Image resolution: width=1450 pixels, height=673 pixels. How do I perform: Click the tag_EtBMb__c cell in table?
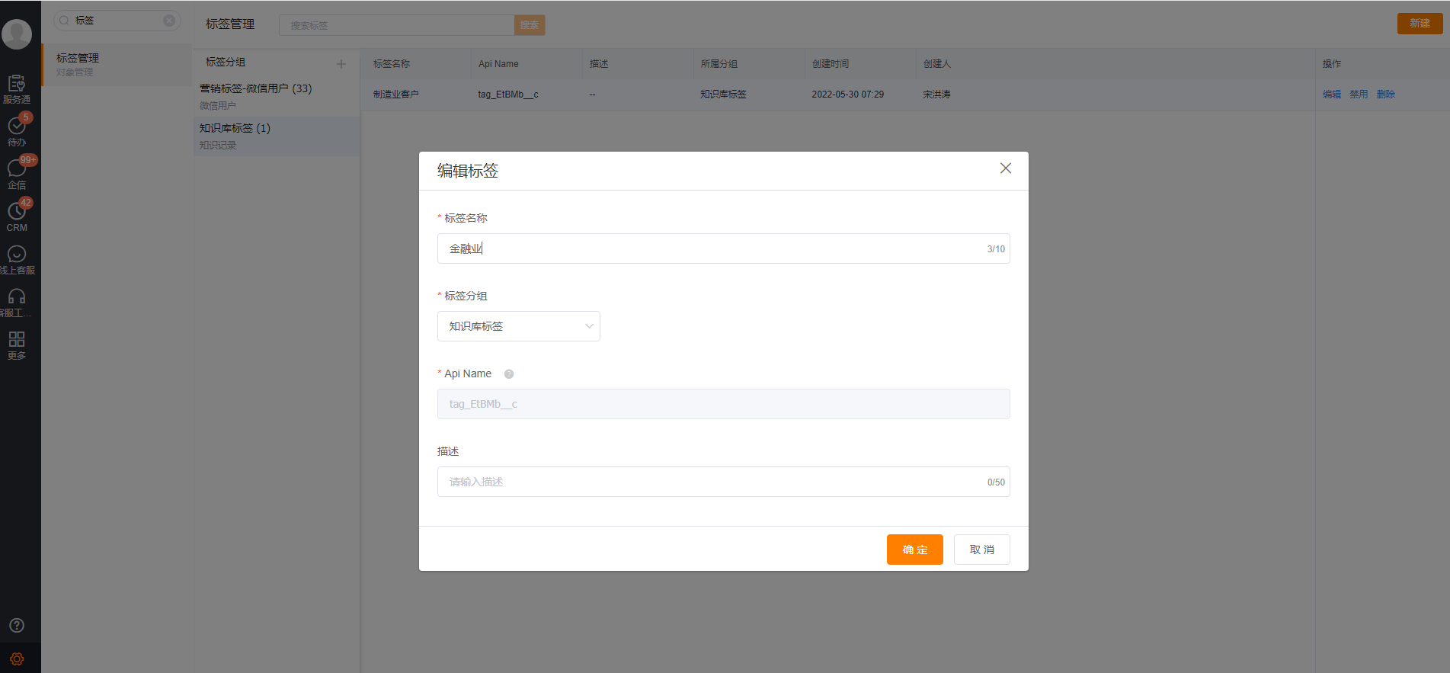pos(508,95)
